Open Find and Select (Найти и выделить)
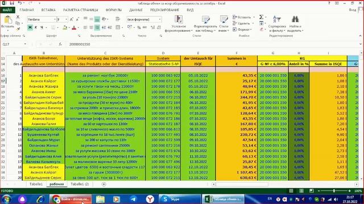Viewport: 364px width, 204px height. 295,24
